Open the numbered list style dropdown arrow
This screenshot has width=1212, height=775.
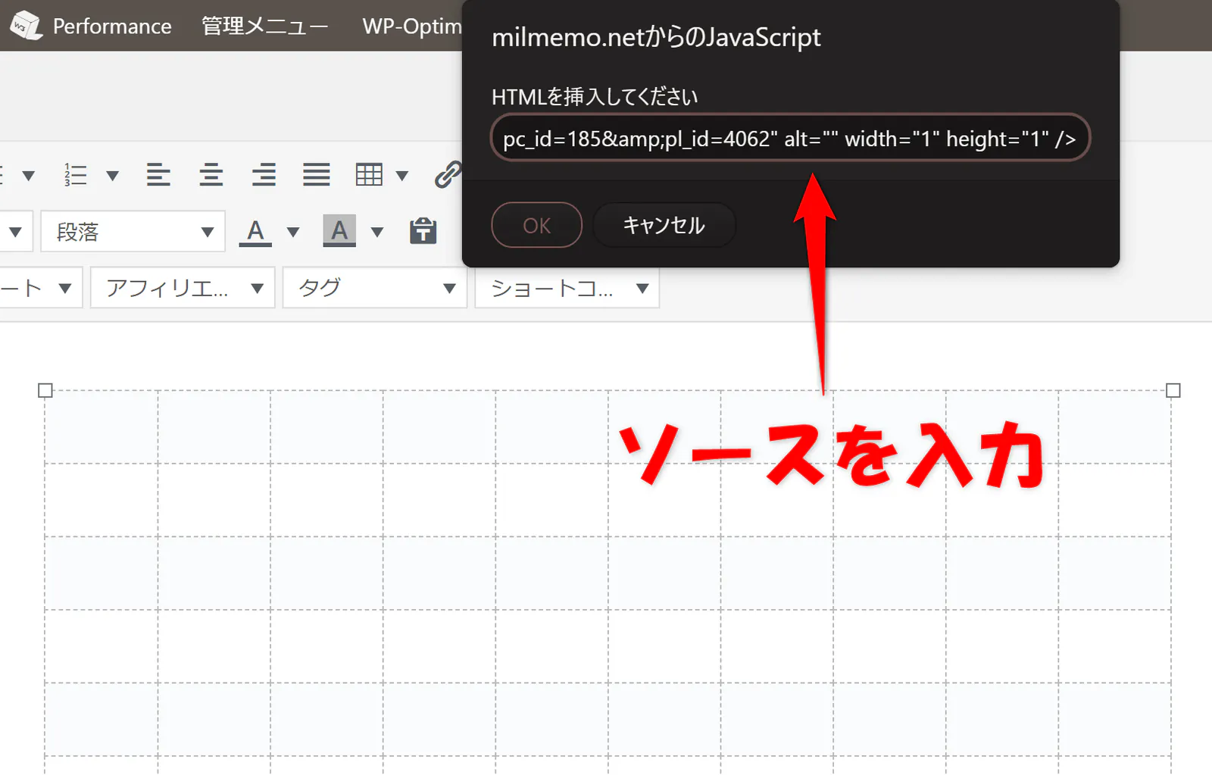113,176
